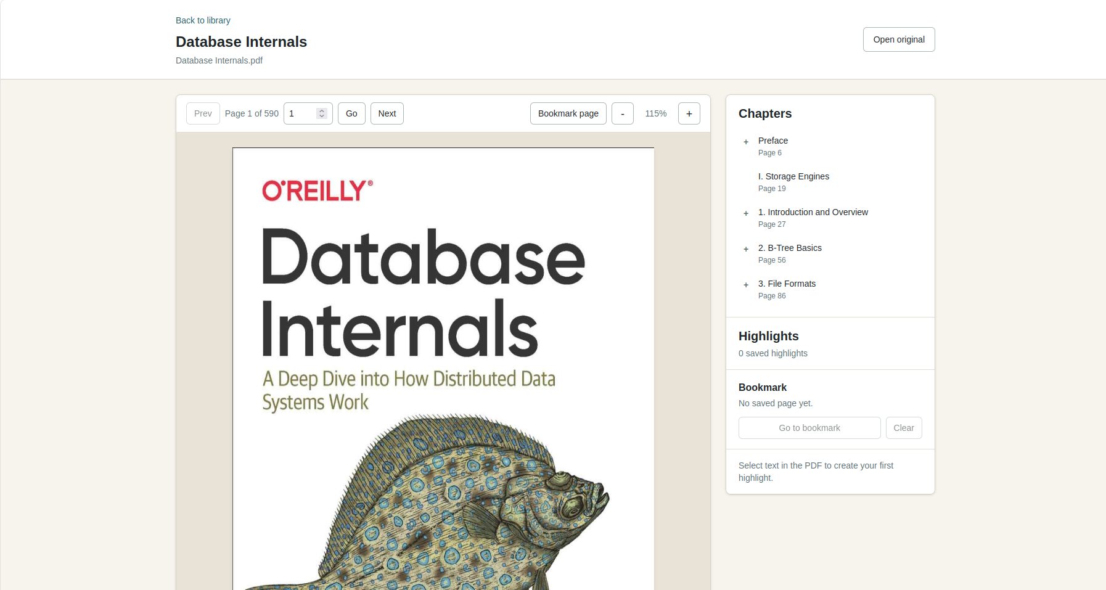Click the 115% zoom level text
Viewport: 1106px width, 590px height.
pos(656,113)
